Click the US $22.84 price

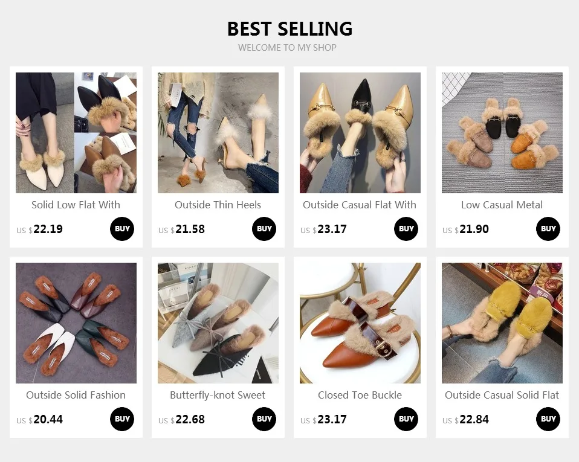(465, 420)
